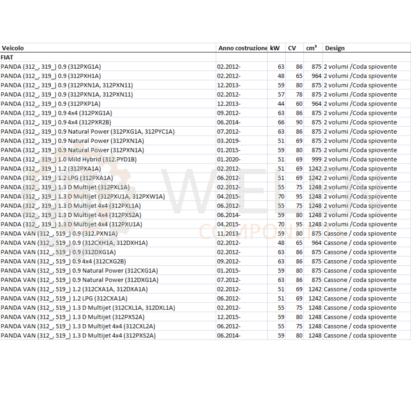
Task: Click the 78 CV value cell
Action: (295, 95)
